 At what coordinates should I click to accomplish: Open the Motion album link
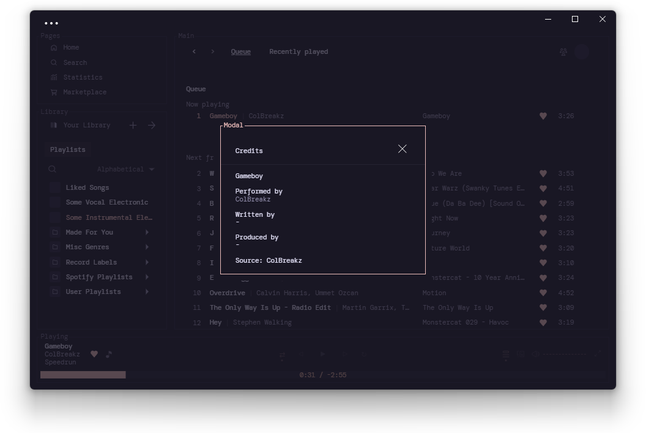(x=434, y=293)
